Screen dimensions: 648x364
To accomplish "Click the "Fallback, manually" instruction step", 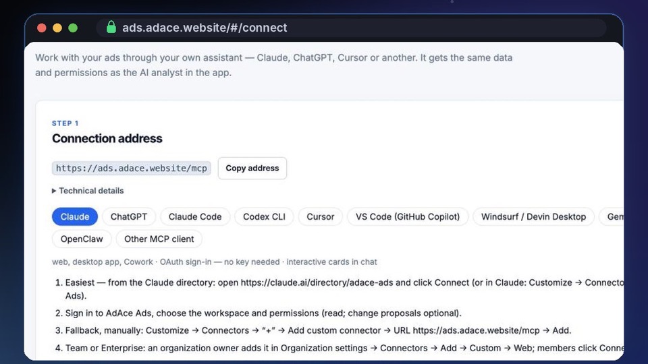I will [x=318, y=330].
